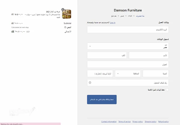Click the shopping cart breadcrumb link
Image resolution: width=180 pixels, height=125 pixels.
[x=140, y=16]
